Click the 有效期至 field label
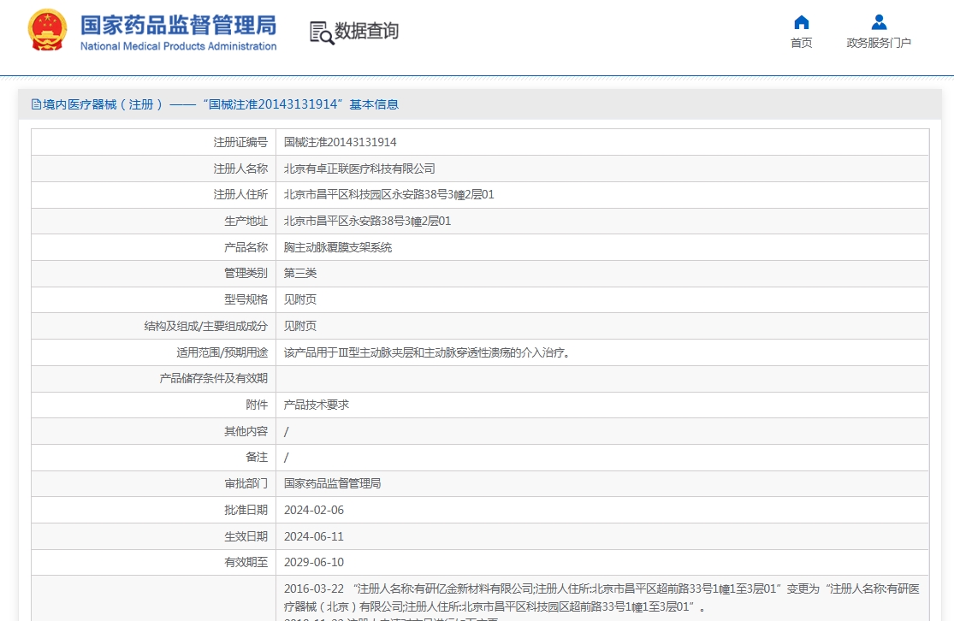954x621 pixels. coord(246,563)
